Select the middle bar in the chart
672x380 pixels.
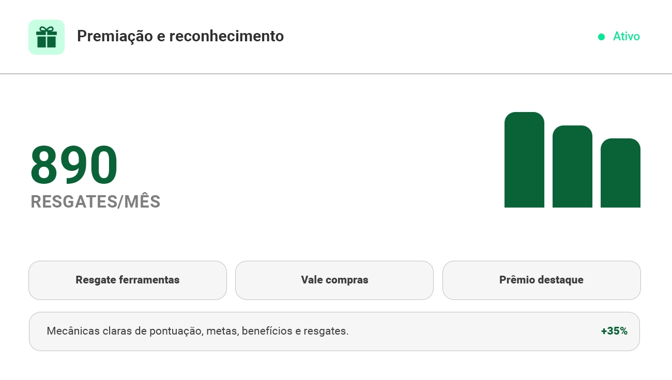(572, 167)
